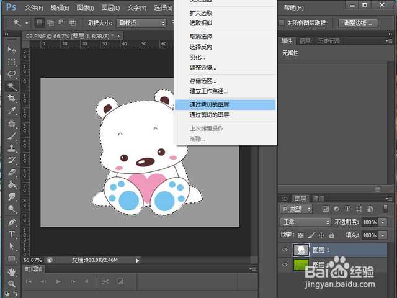Choose 羽化... from context menu
Screen dimensions: 397x298
coord(225,57)
